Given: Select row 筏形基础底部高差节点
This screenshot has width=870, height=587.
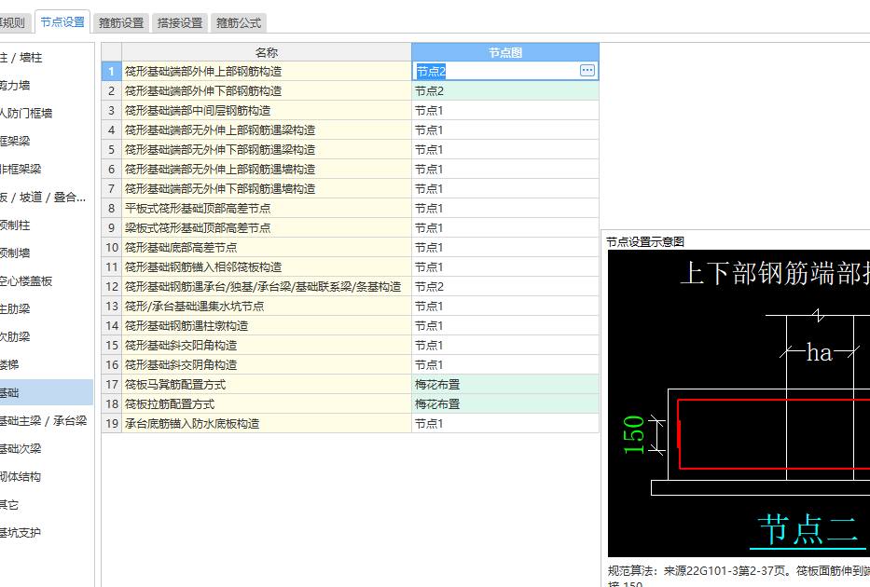Looking at the screenshot, I should tap(267, 247).
